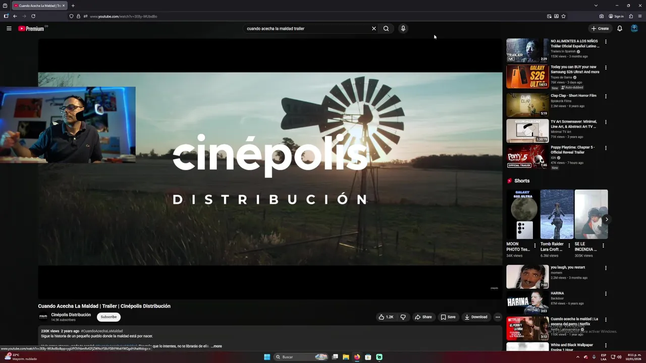Play SE LE INCENDIA short thumbnail

(x=591, y=214)
